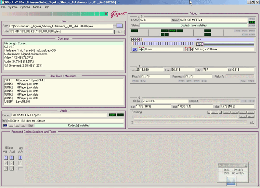Image resolution: width=260 pixels, height=188 pixels.
Task: Click GSpot Vid test button 2
Action: (6, 163)
